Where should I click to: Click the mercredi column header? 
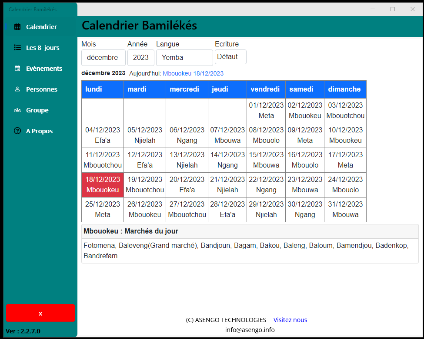click(x=187, y=89)
